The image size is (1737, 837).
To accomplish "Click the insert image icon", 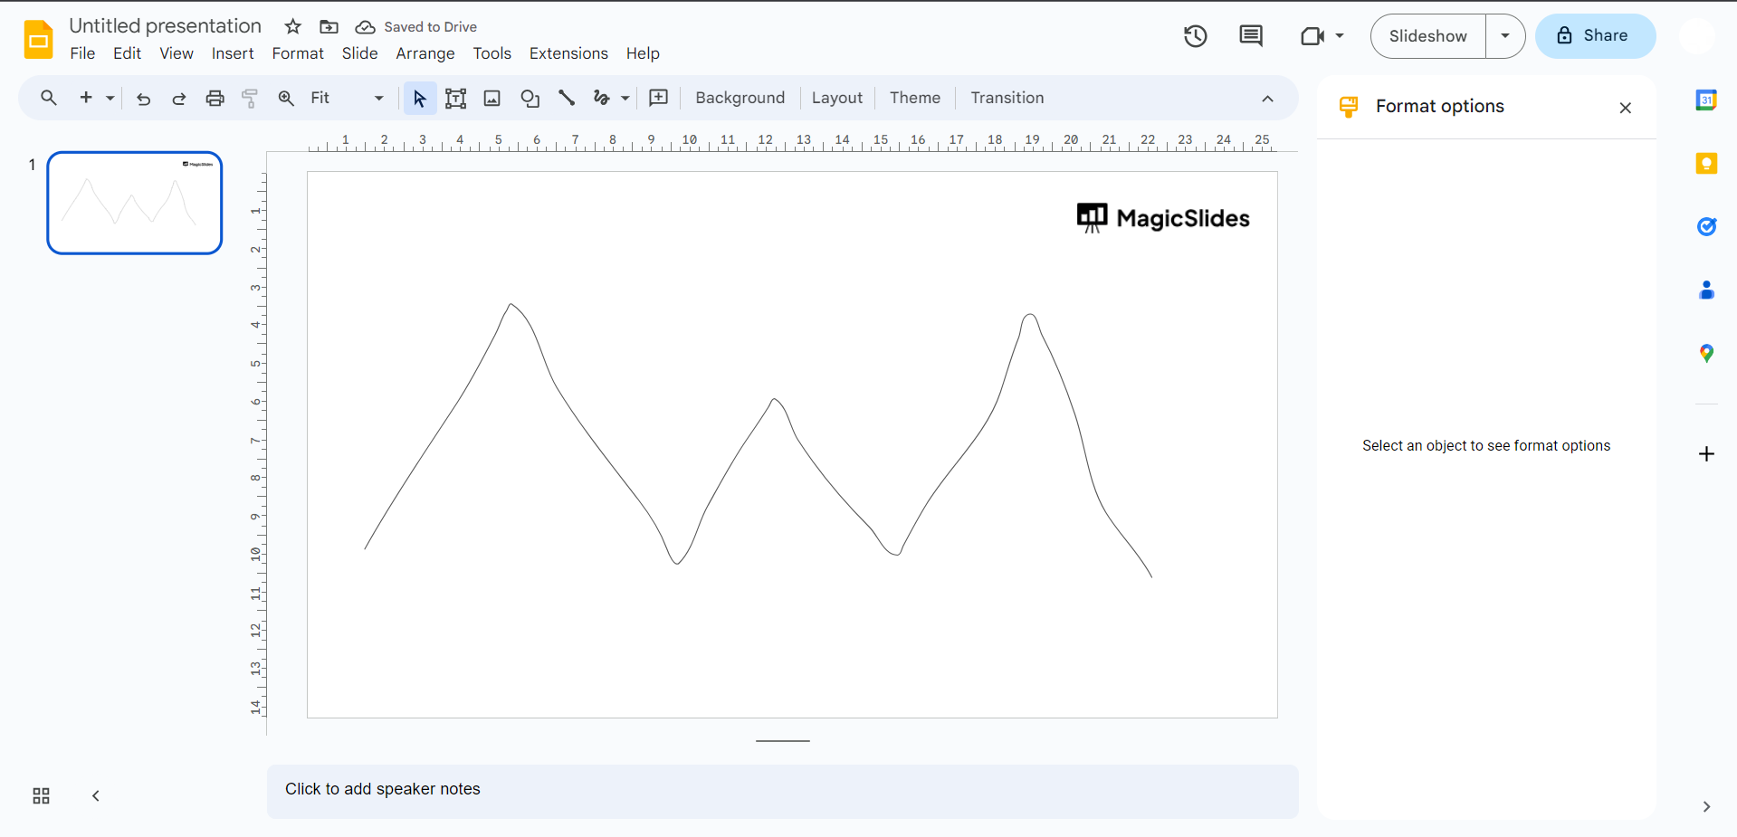I will tap(492, 99).
